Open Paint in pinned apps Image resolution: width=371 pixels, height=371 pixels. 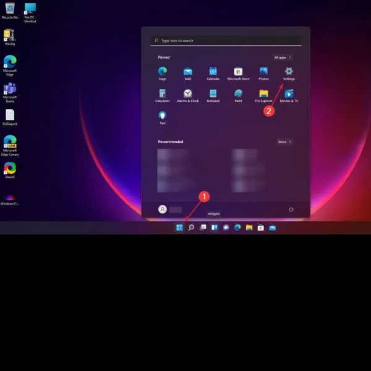(x=238, y=96)
